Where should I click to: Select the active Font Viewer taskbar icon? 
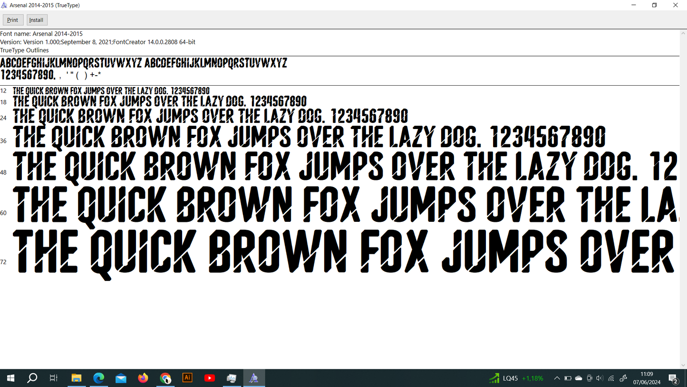[254, 377]
